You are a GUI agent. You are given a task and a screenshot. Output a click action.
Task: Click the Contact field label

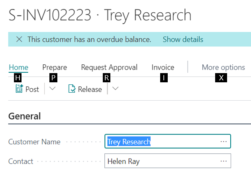tap(21, 161)
